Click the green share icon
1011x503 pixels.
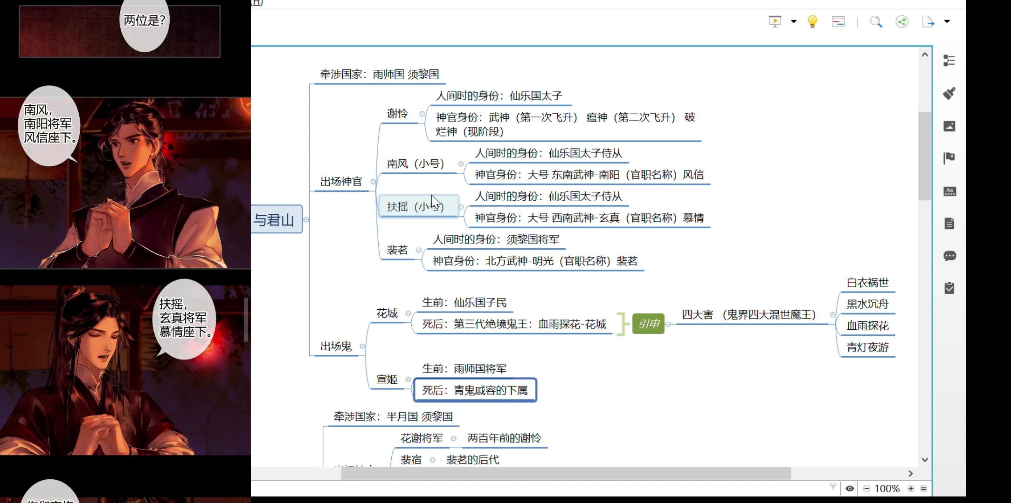point(902,21)
